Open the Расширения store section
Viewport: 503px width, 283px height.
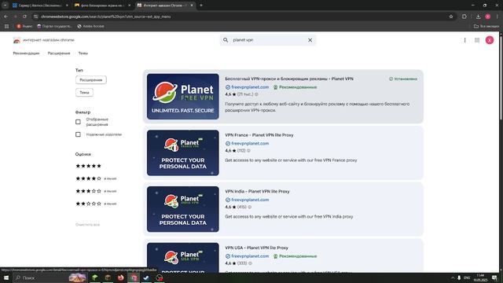tap(59, 53)
